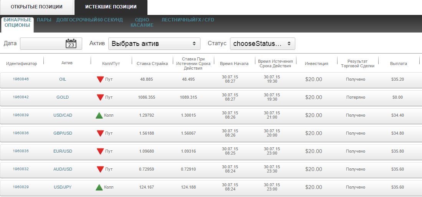The image size is (422, 197).
Task: Click the red Put arrow in the EUR/USD row
Action: pos(100,151)
